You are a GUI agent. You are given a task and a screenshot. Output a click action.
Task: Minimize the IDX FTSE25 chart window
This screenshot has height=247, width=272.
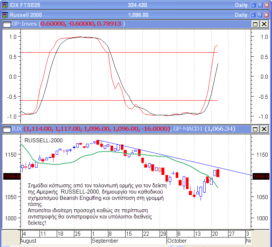253,5
